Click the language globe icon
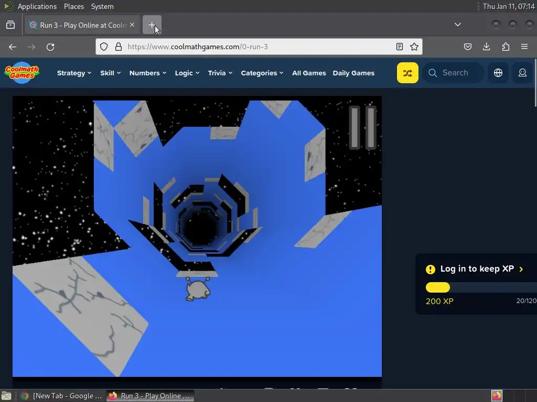The image size is (537, 402). (498, 73)
